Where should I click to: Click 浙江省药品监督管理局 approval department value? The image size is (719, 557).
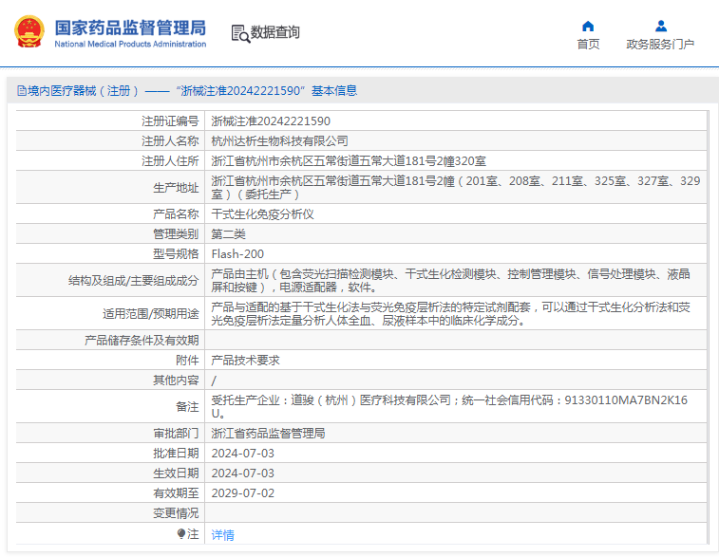point(268,433)
